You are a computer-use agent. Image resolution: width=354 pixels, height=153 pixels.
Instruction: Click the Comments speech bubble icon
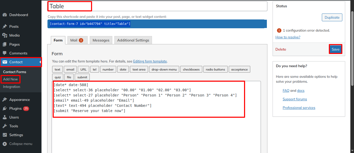pyautogui.click(x=5, y=53)
